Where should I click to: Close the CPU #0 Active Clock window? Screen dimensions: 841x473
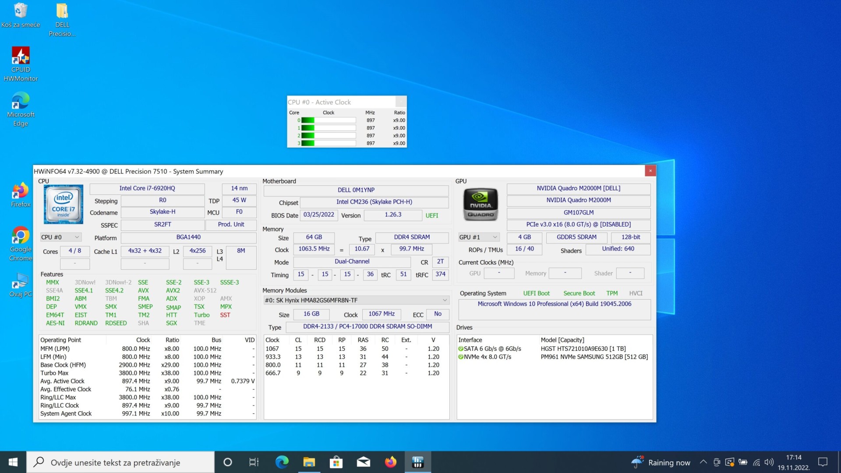[x=400, y=102]
